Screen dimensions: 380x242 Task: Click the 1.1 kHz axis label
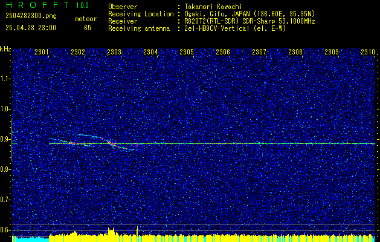tap(5, 79)
